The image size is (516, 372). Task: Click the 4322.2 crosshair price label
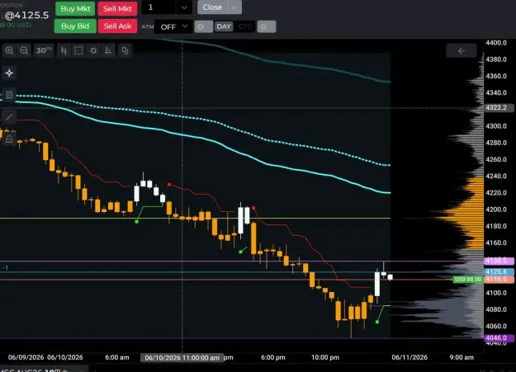click(x=499, y=107)
